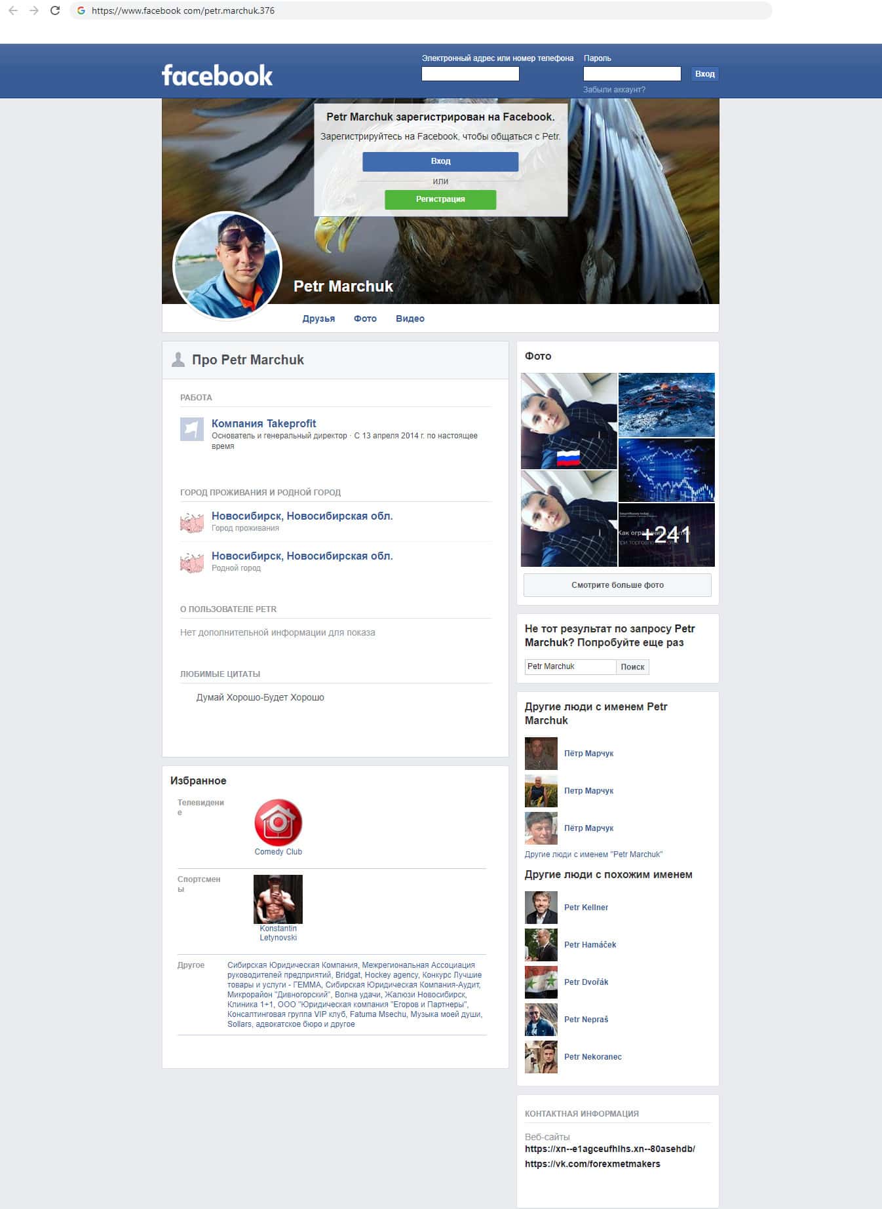Click the Поиск button
The width and height of the screenshot is (882, 1209).
click(x=633, y=666)
